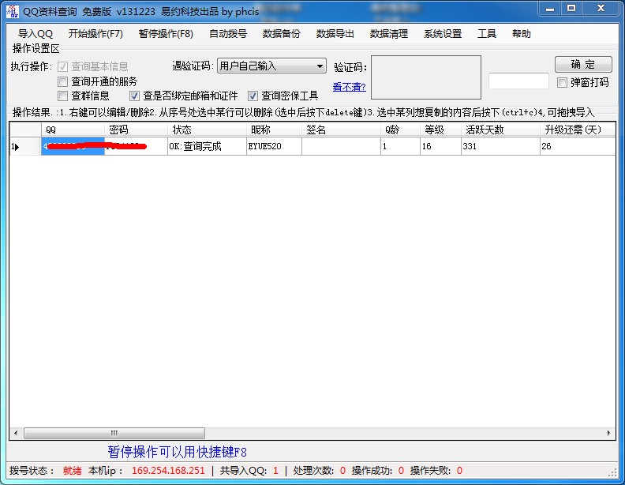This screenshot has height=485, width=625.
Task: Open the 数据清理 menu
Action: tap(388, 34)
